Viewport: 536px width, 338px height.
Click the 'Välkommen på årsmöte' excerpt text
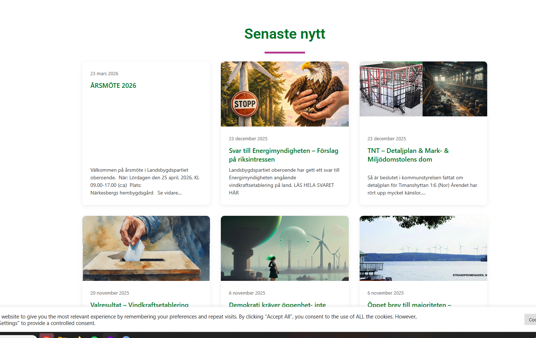click(x=145, y=181)
